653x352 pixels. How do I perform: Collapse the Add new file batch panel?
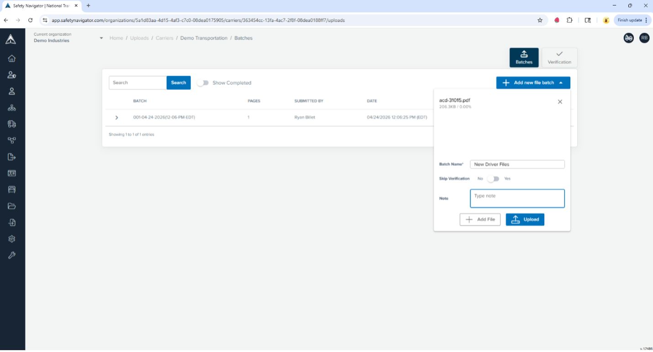pos(533,83)
